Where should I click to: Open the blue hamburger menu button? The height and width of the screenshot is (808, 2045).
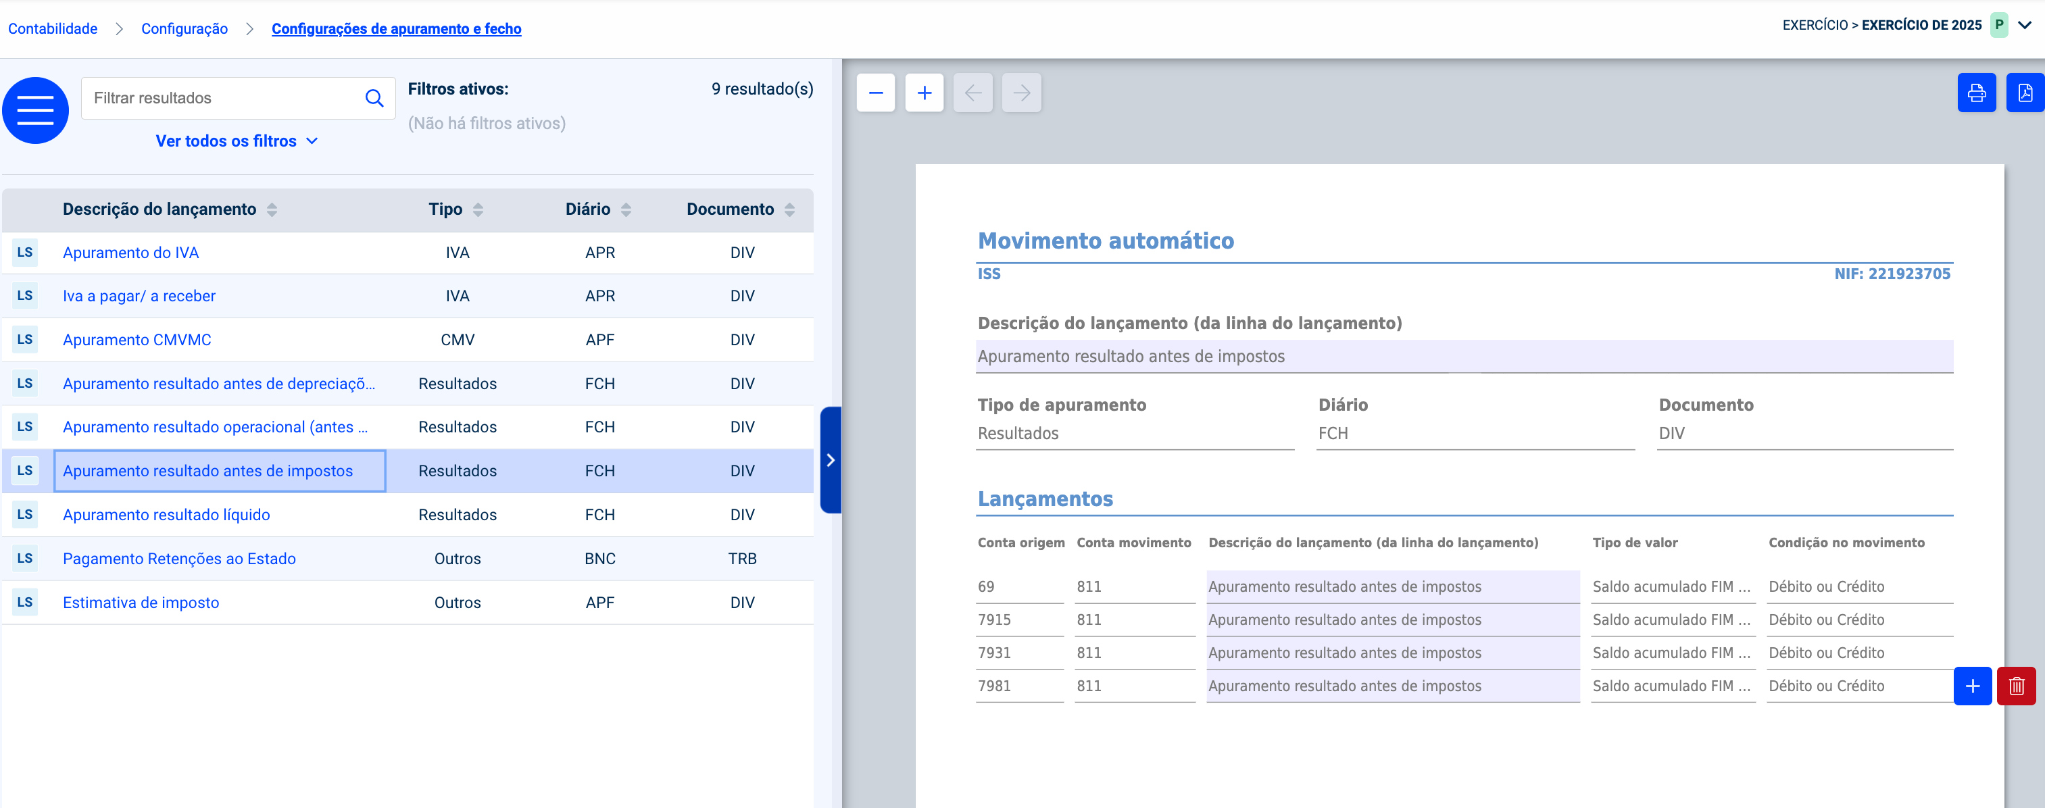click(35, 110)
